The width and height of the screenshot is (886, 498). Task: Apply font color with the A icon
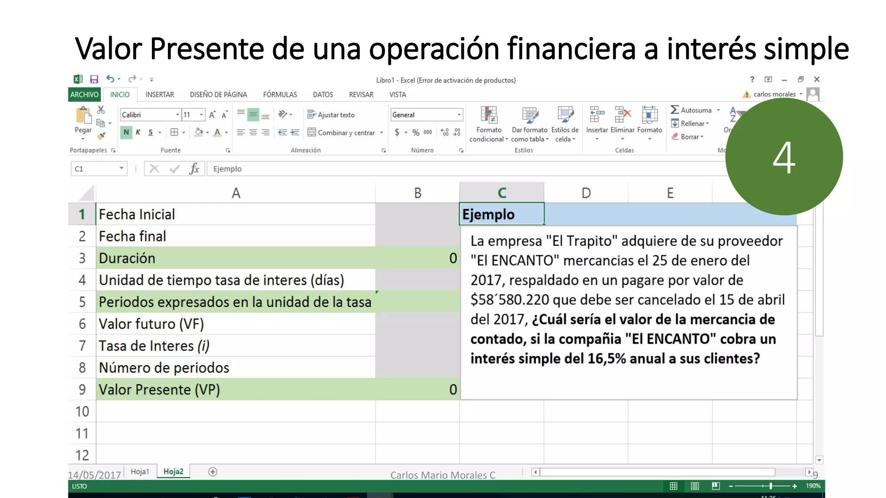[218, 132]
